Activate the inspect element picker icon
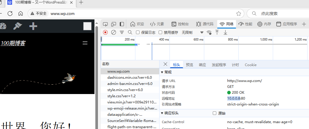309x129 pixels. pos(105,24)
